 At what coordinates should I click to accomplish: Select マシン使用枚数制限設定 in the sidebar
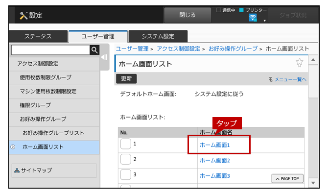(x=54, y=92)
